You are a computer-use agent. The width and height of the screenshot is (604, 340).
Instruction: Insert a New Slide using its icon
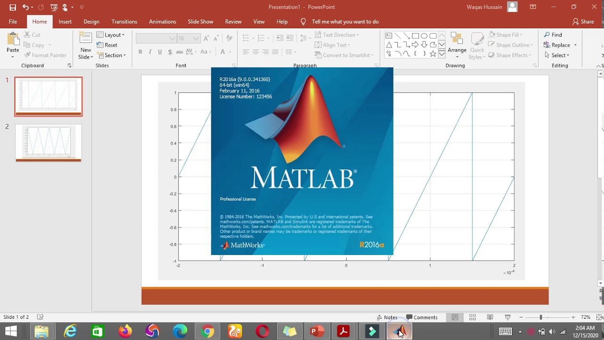[x=85, y=39]
